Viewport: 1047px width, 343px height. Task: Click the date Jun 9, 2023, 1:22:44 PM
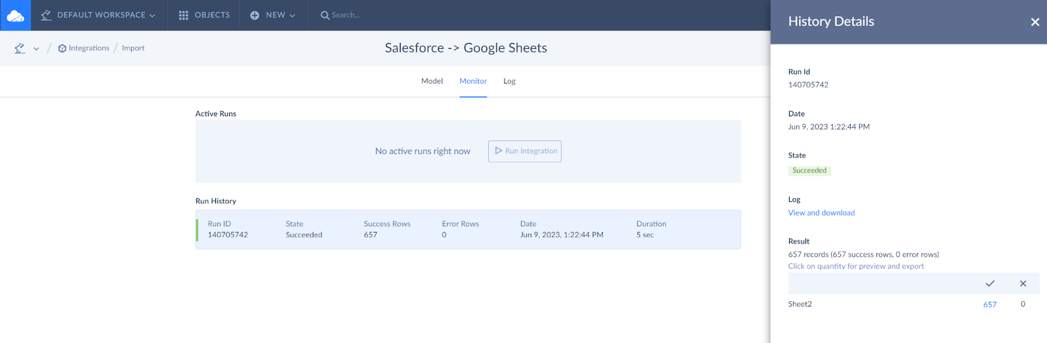(x=561, y=235)
